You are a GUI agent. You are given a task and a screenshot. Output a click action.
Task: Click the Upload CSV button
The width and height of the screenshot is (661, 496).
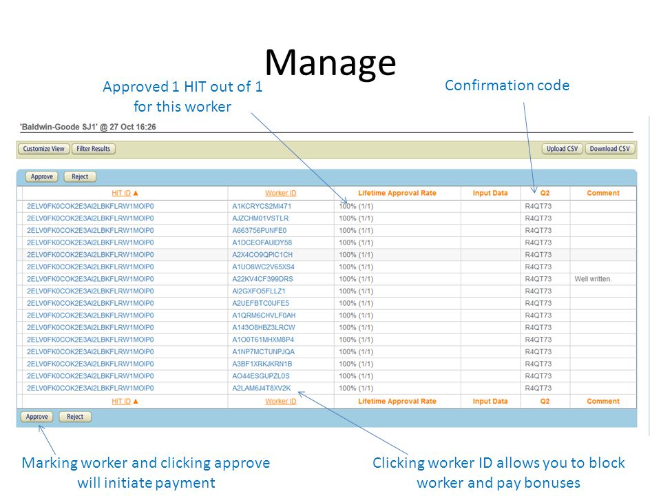(563, 149)
